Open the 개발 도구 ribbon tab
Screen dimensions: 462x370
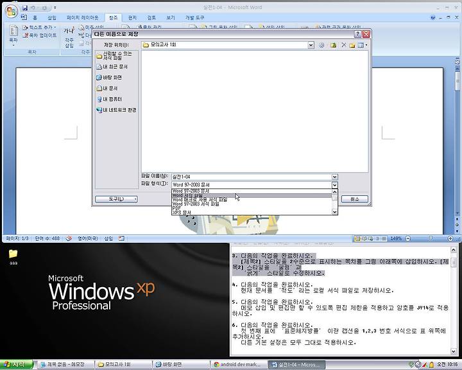(x=194, y=18)
